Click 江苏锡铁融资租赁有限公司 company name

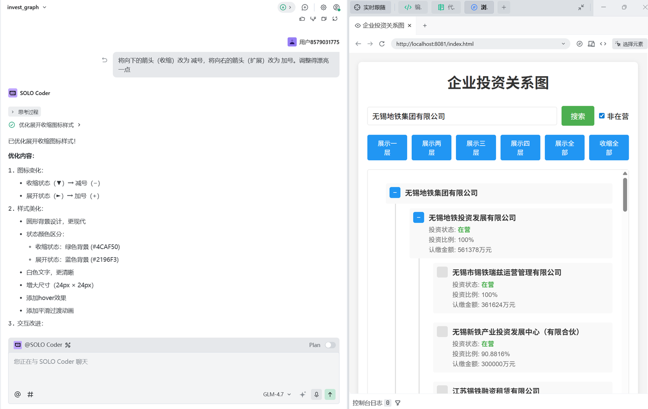[x=495, y=391]
